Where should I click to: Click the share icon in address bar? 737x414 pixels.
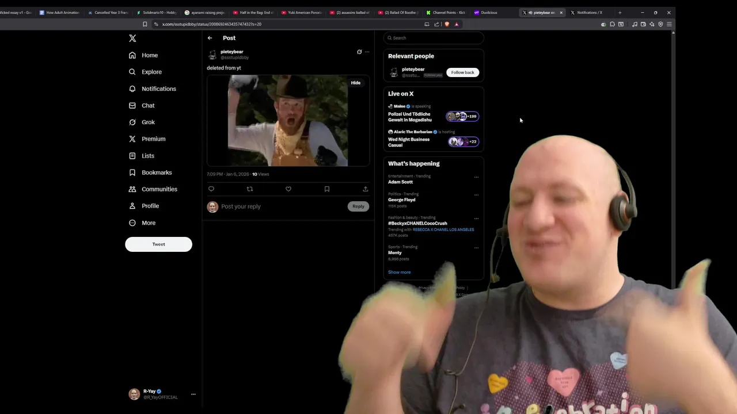click(x=436, y=24)
